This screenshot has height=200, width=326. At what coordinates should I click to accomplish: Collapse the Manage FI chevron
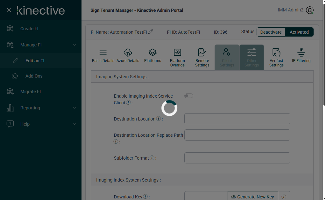coord(74,45)
